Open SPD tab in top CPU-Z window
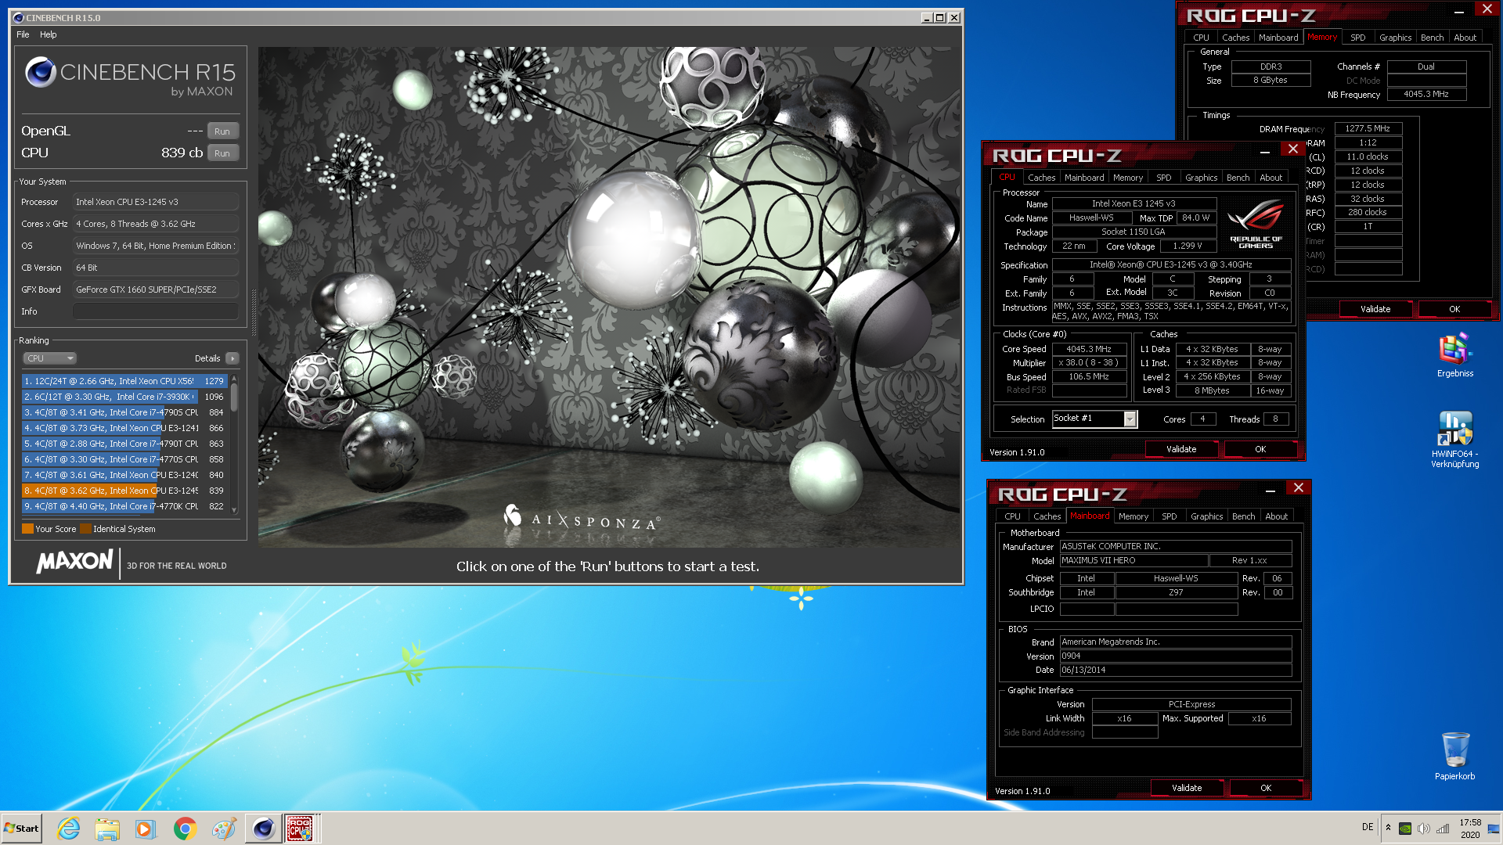Screen dimensions: 1503x845 coord(1357,38)
